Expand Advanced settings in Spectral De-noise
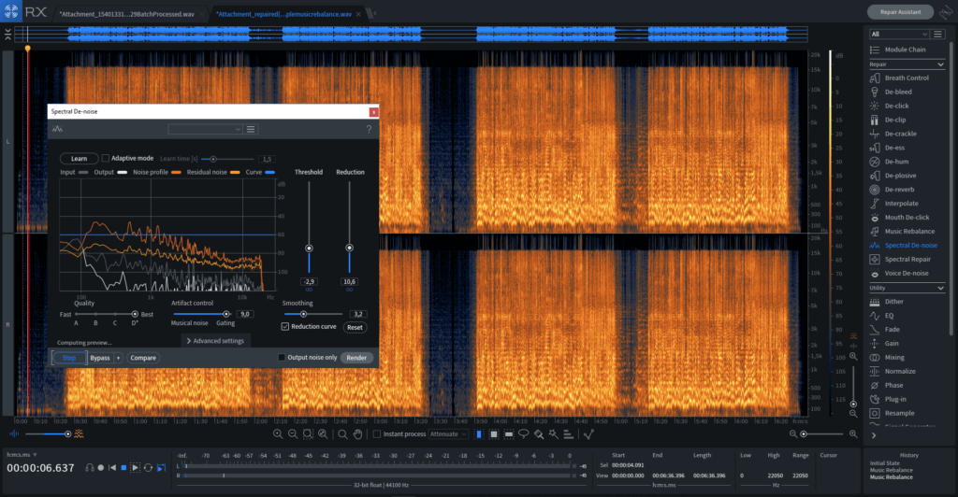Image resolution: width=958 pixels, height=497 pixels. click(215, 341)
